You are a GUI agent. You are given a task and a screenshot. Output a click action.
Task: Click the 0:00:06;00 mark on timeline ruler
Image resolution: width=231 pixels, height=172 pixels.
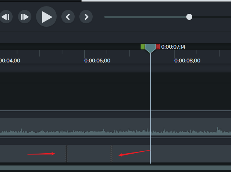click(97, 61)
